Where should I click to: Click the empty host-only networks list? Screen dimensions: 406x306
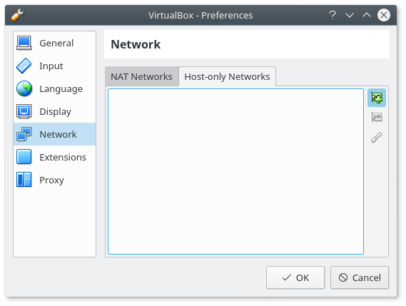[x=235, y=172]
